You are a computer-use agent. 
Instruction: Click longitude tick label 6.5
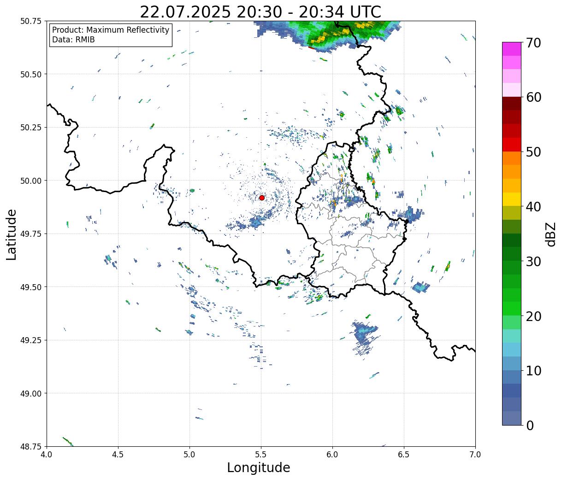tap(404, 454)
